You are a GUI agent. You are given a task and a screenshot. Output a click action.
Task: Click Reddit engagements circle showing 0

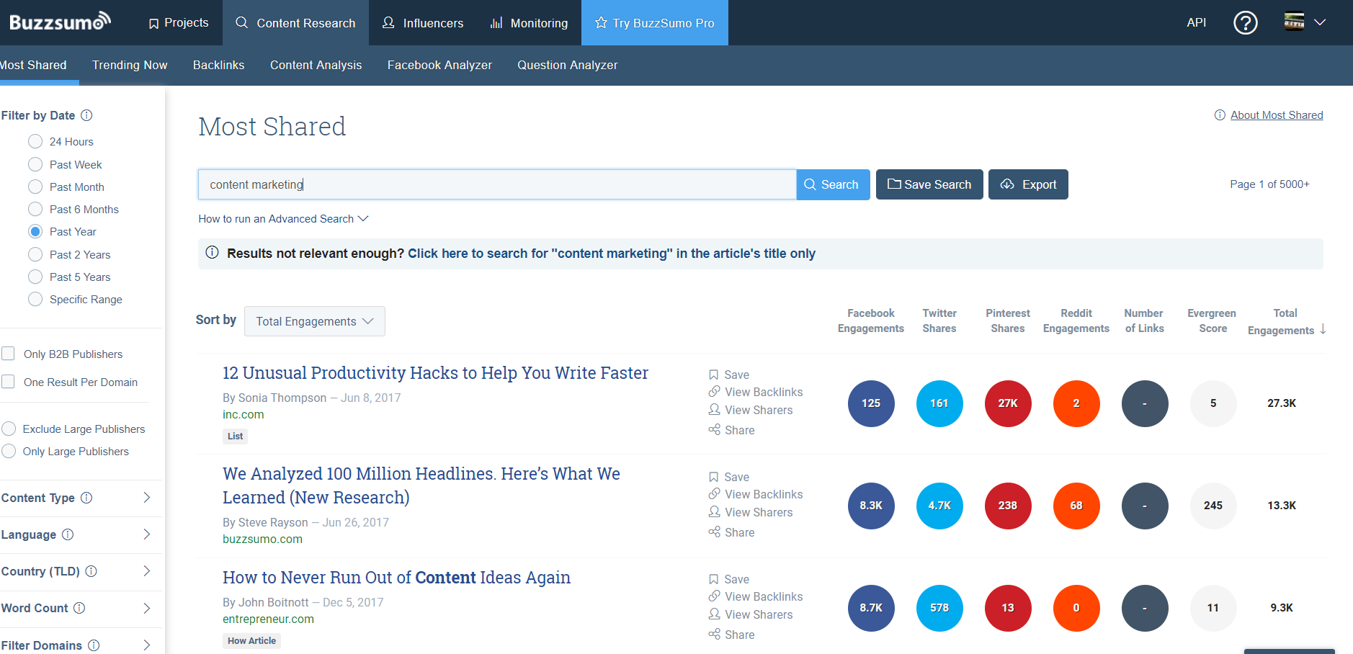[1076, 608]
